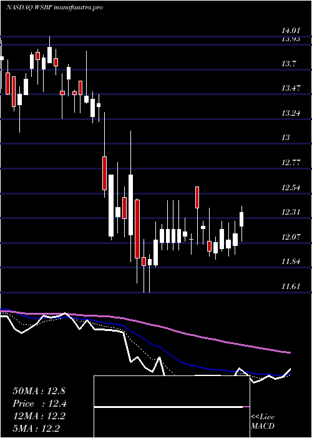
Task: Select the 12.54 price axis label
Action: 291,187
